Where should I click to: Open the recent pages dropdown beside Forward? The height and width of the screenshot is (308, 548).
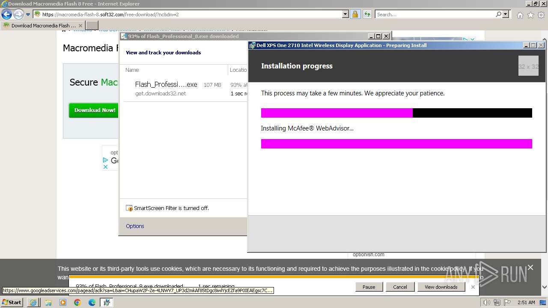click(28, 15)
